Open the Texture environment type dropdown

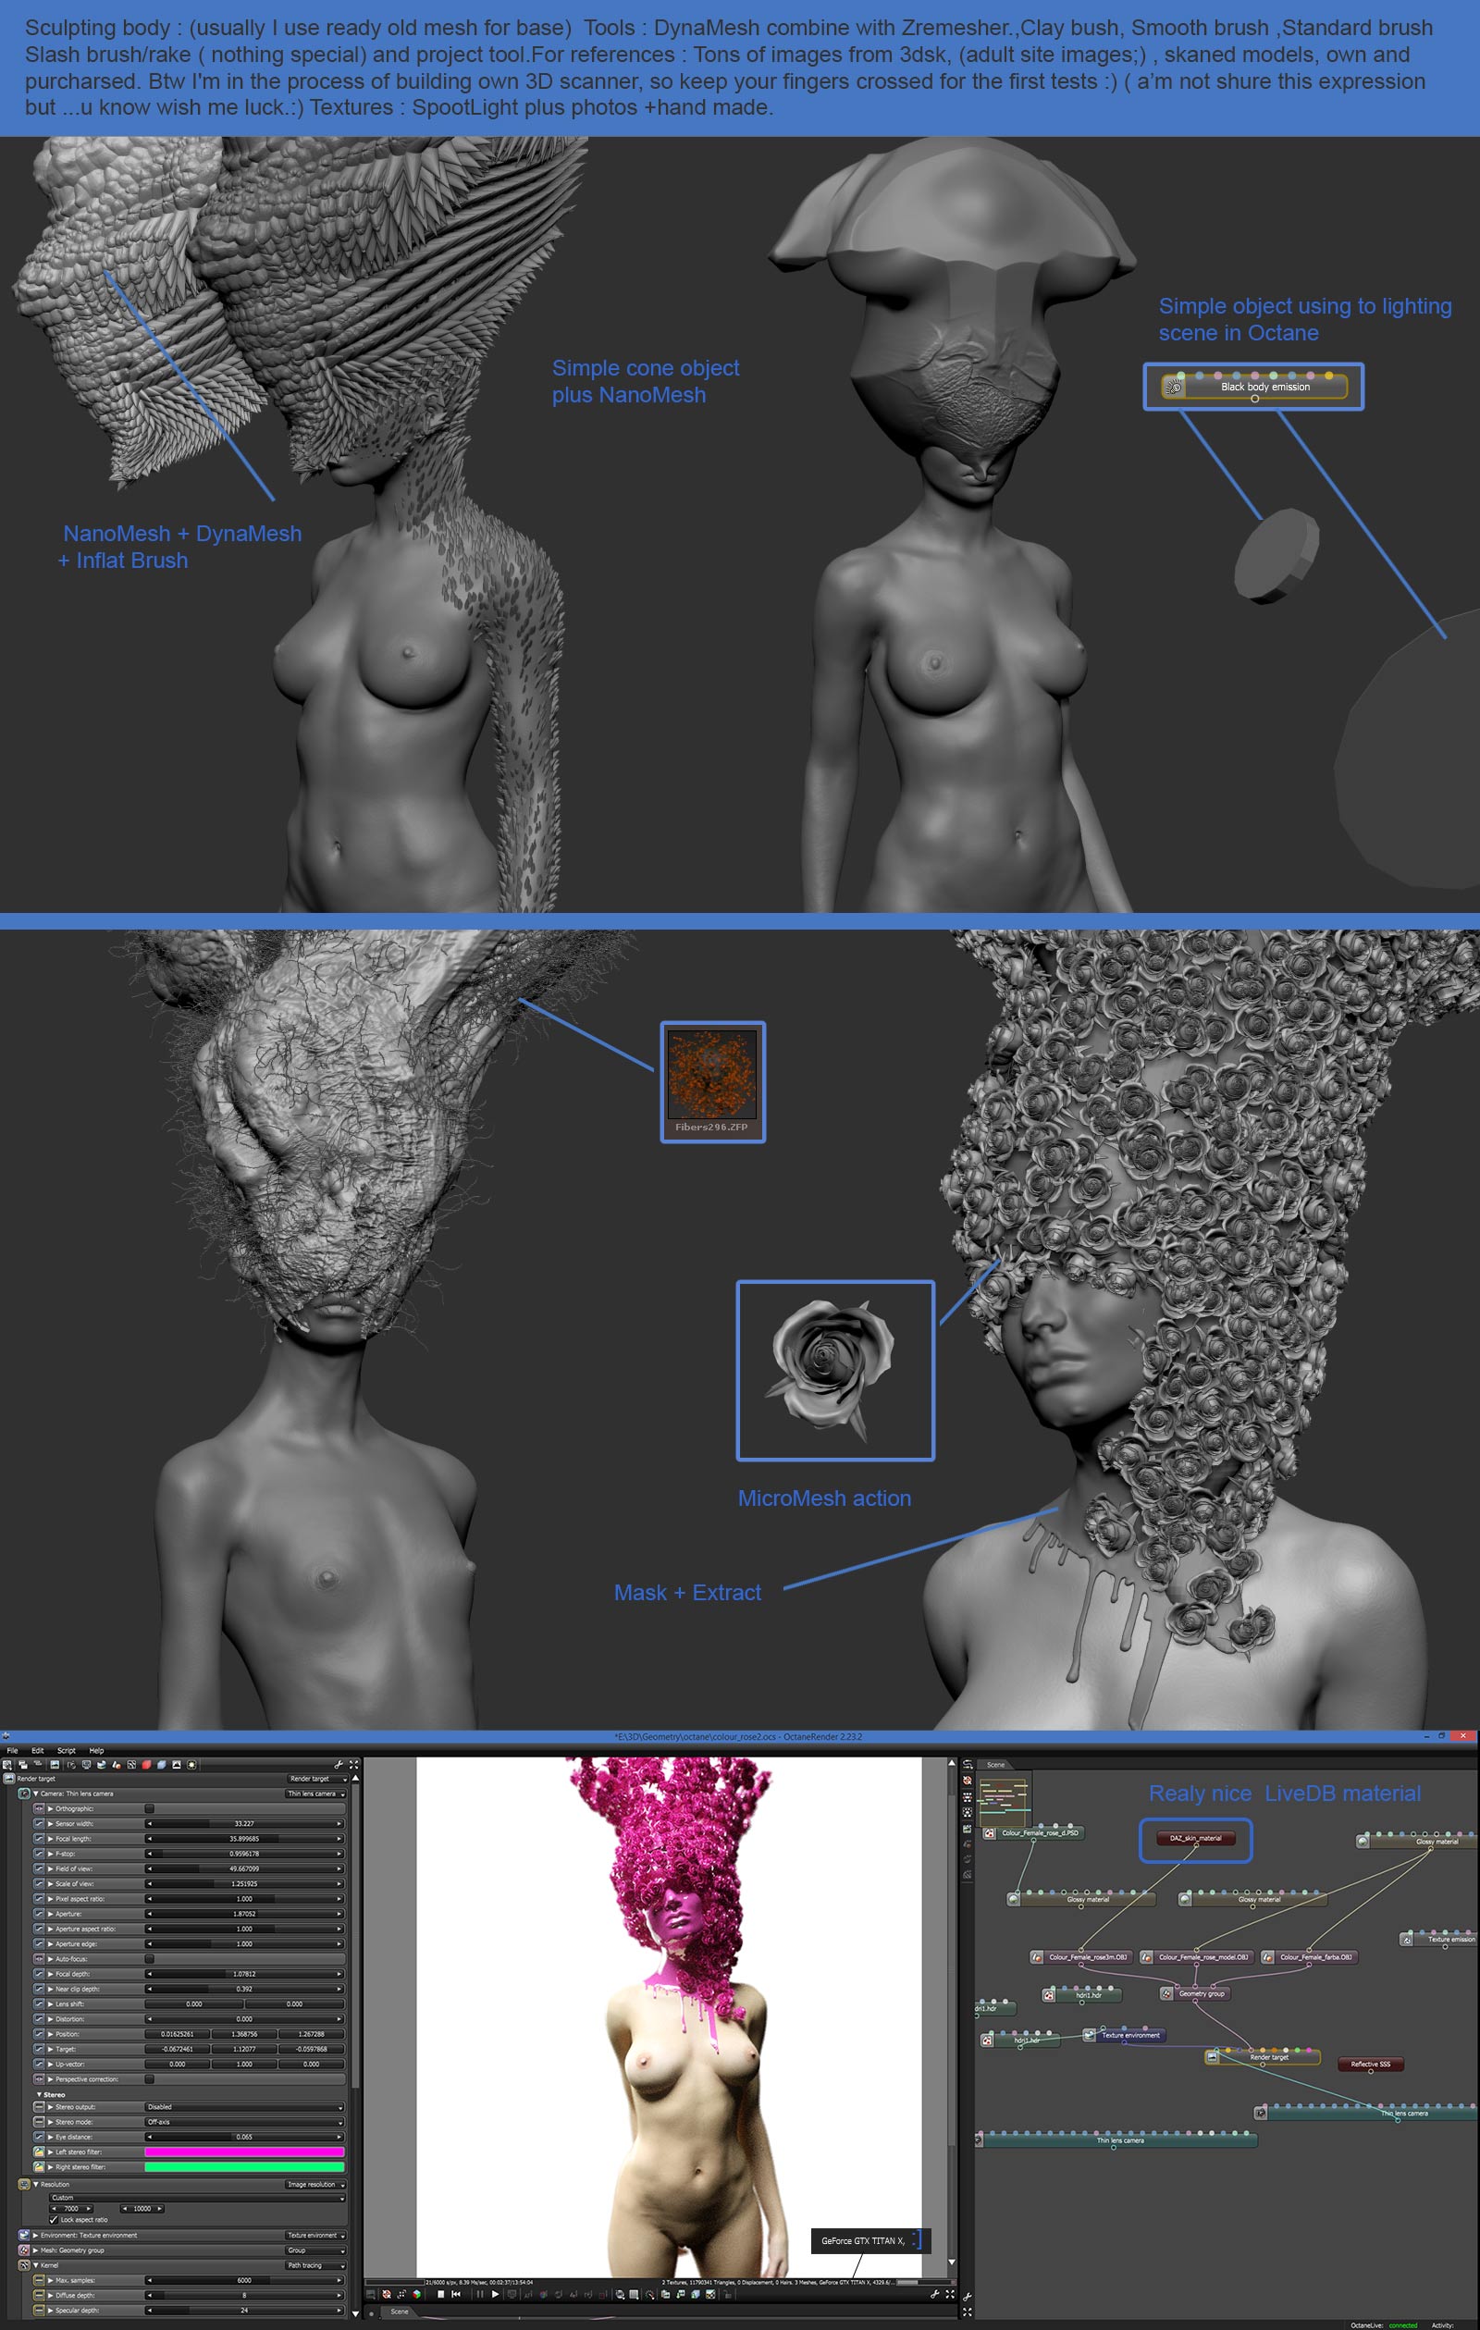(x=314, y=2235)
